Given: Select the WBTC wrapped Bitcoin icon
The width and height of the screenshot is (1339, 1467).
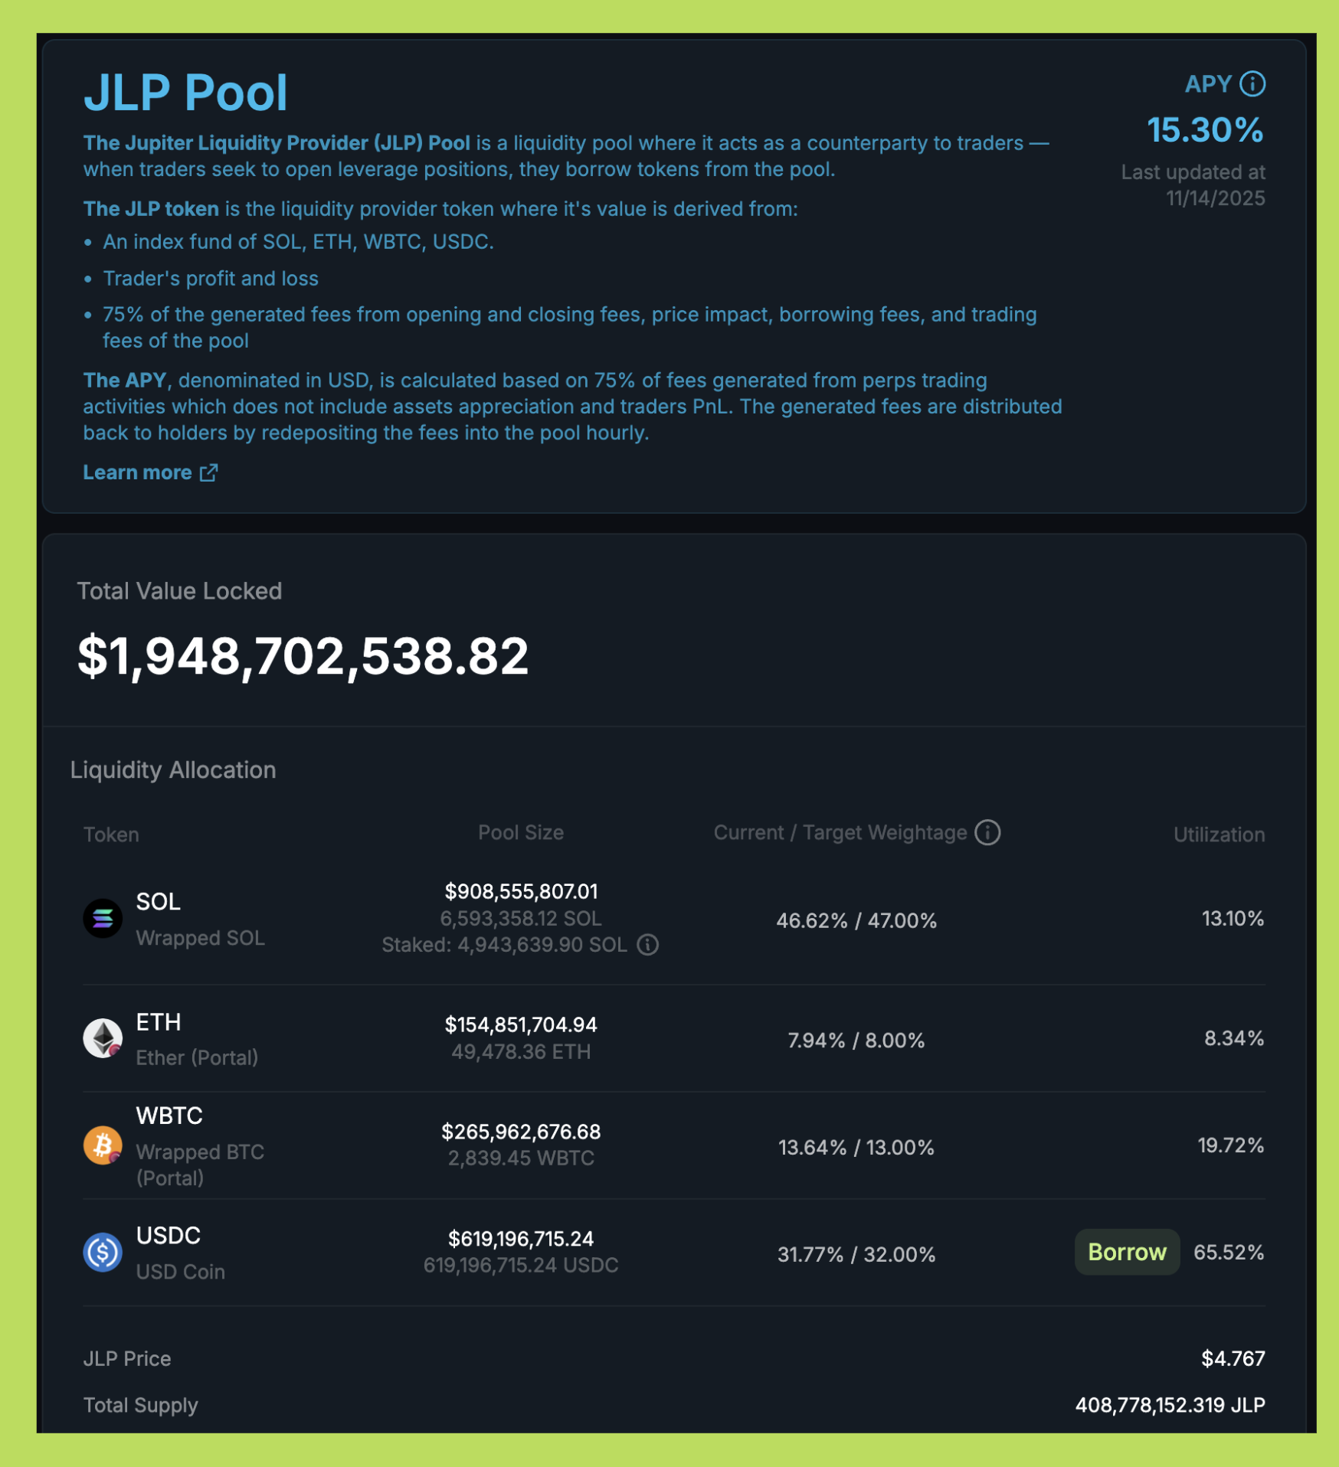Looking at the screenshot, I should coord(102,1146).
